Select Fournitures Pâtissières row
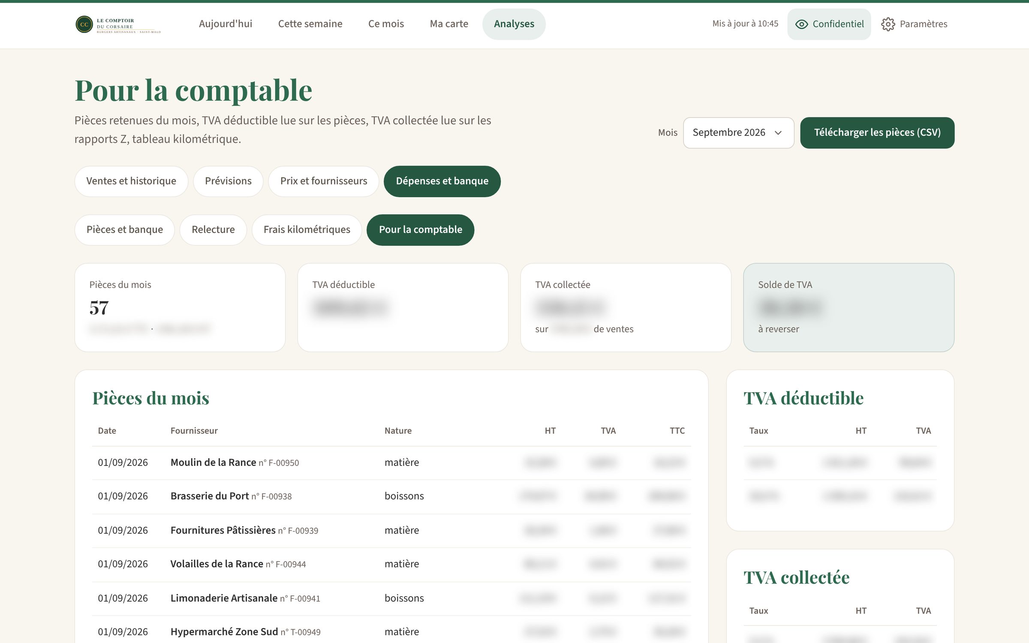 pos(391,530)
